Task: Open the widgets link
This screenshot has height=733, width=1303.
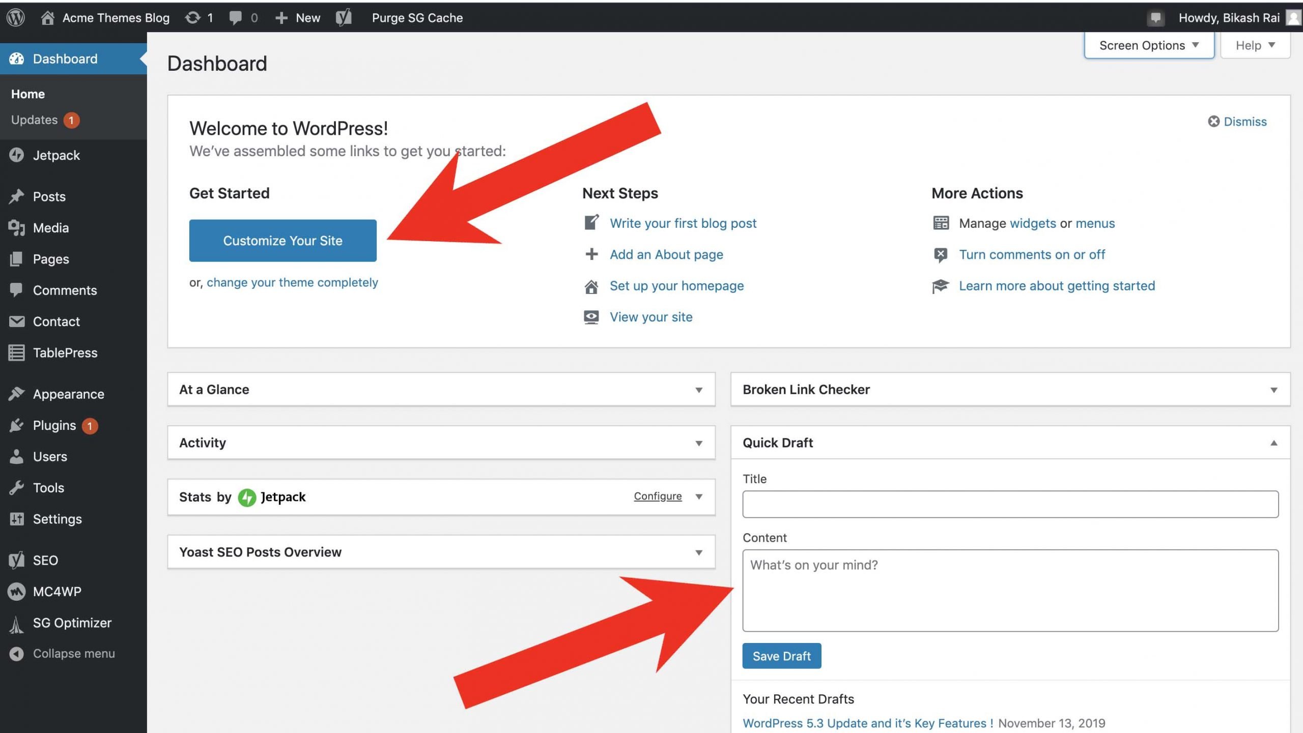Action: [x=1033, y=223]
